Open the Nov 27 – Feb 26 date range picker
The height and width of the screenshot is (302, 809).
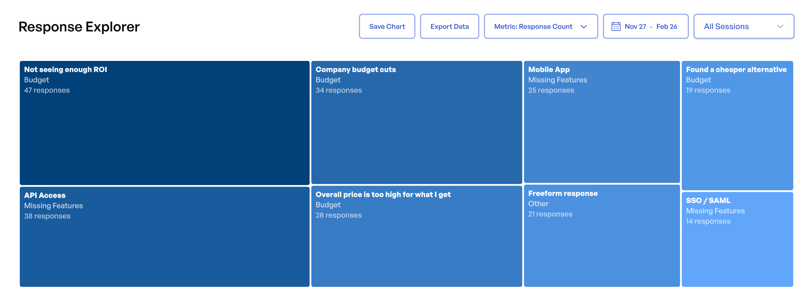pyautogui.click(x=646, y=26)
